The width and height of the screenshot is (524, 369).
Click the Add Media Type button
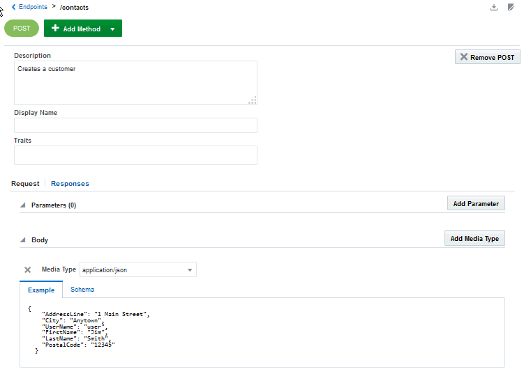(474, 238)
